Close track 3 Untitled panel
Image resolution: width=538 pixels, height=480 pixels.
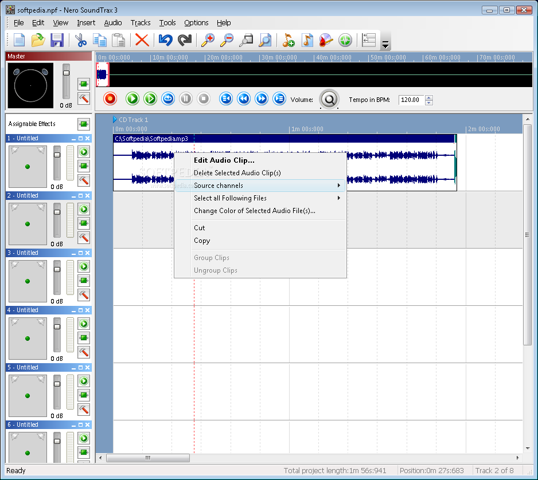88,253
